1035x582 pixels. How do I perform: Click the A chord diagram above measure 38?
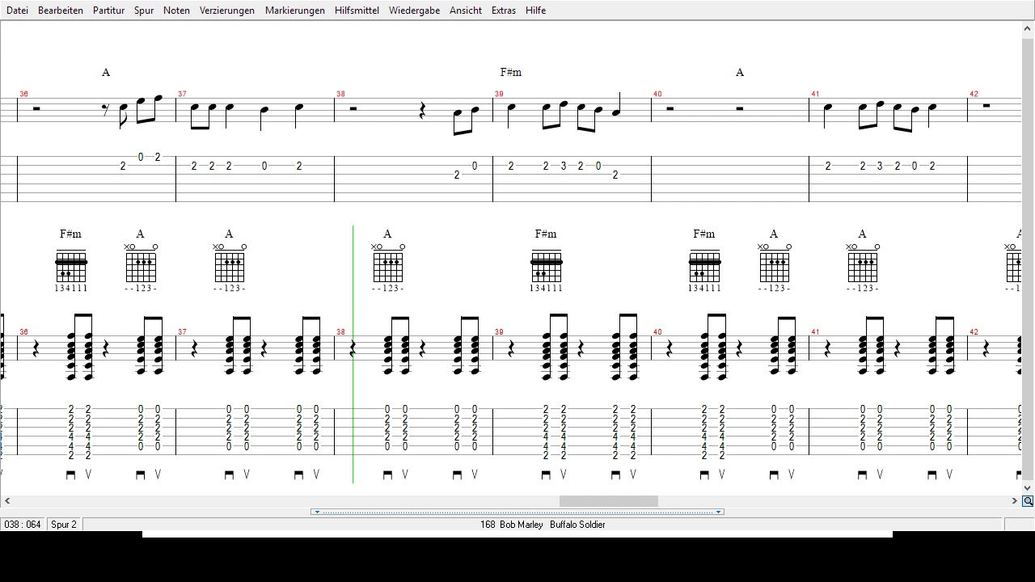pos(388,264)
